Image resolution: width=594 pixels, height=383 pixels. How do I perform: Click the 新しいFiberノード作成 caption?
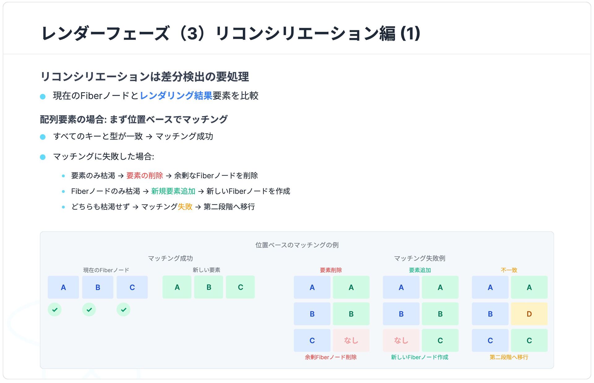coord(420,357)
